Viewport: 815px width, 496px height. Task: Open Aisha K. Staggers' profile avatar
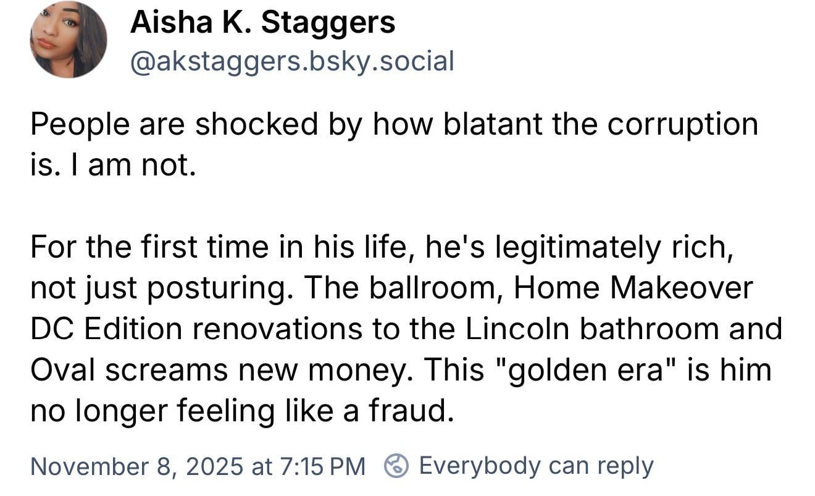pyautogui.click(x=68, y=40)
